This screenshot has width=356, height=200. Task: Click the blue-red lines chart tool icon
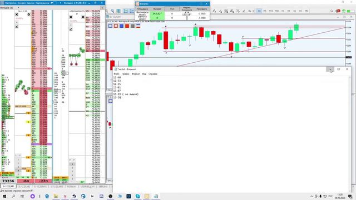[138, 26]
